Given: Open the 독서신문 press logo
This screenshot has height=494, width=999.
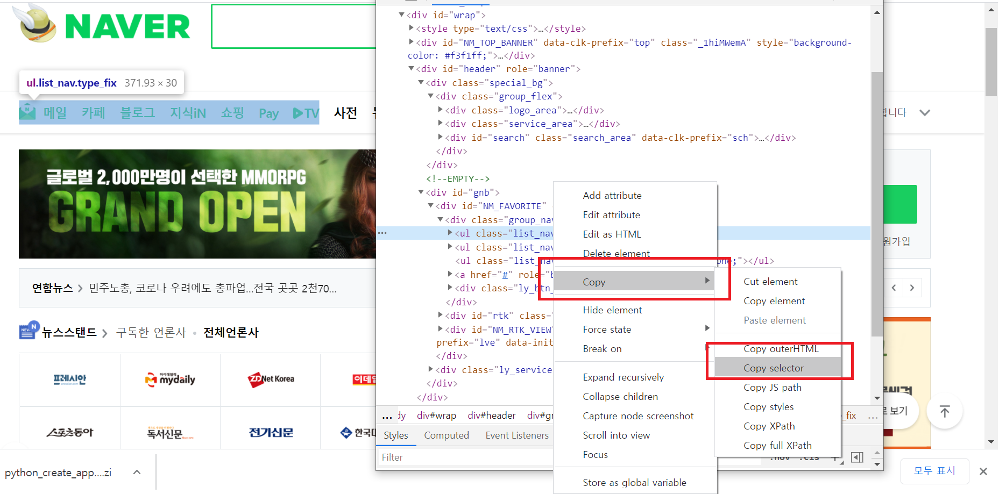Looking at the screenshot, I should point(170,433).
